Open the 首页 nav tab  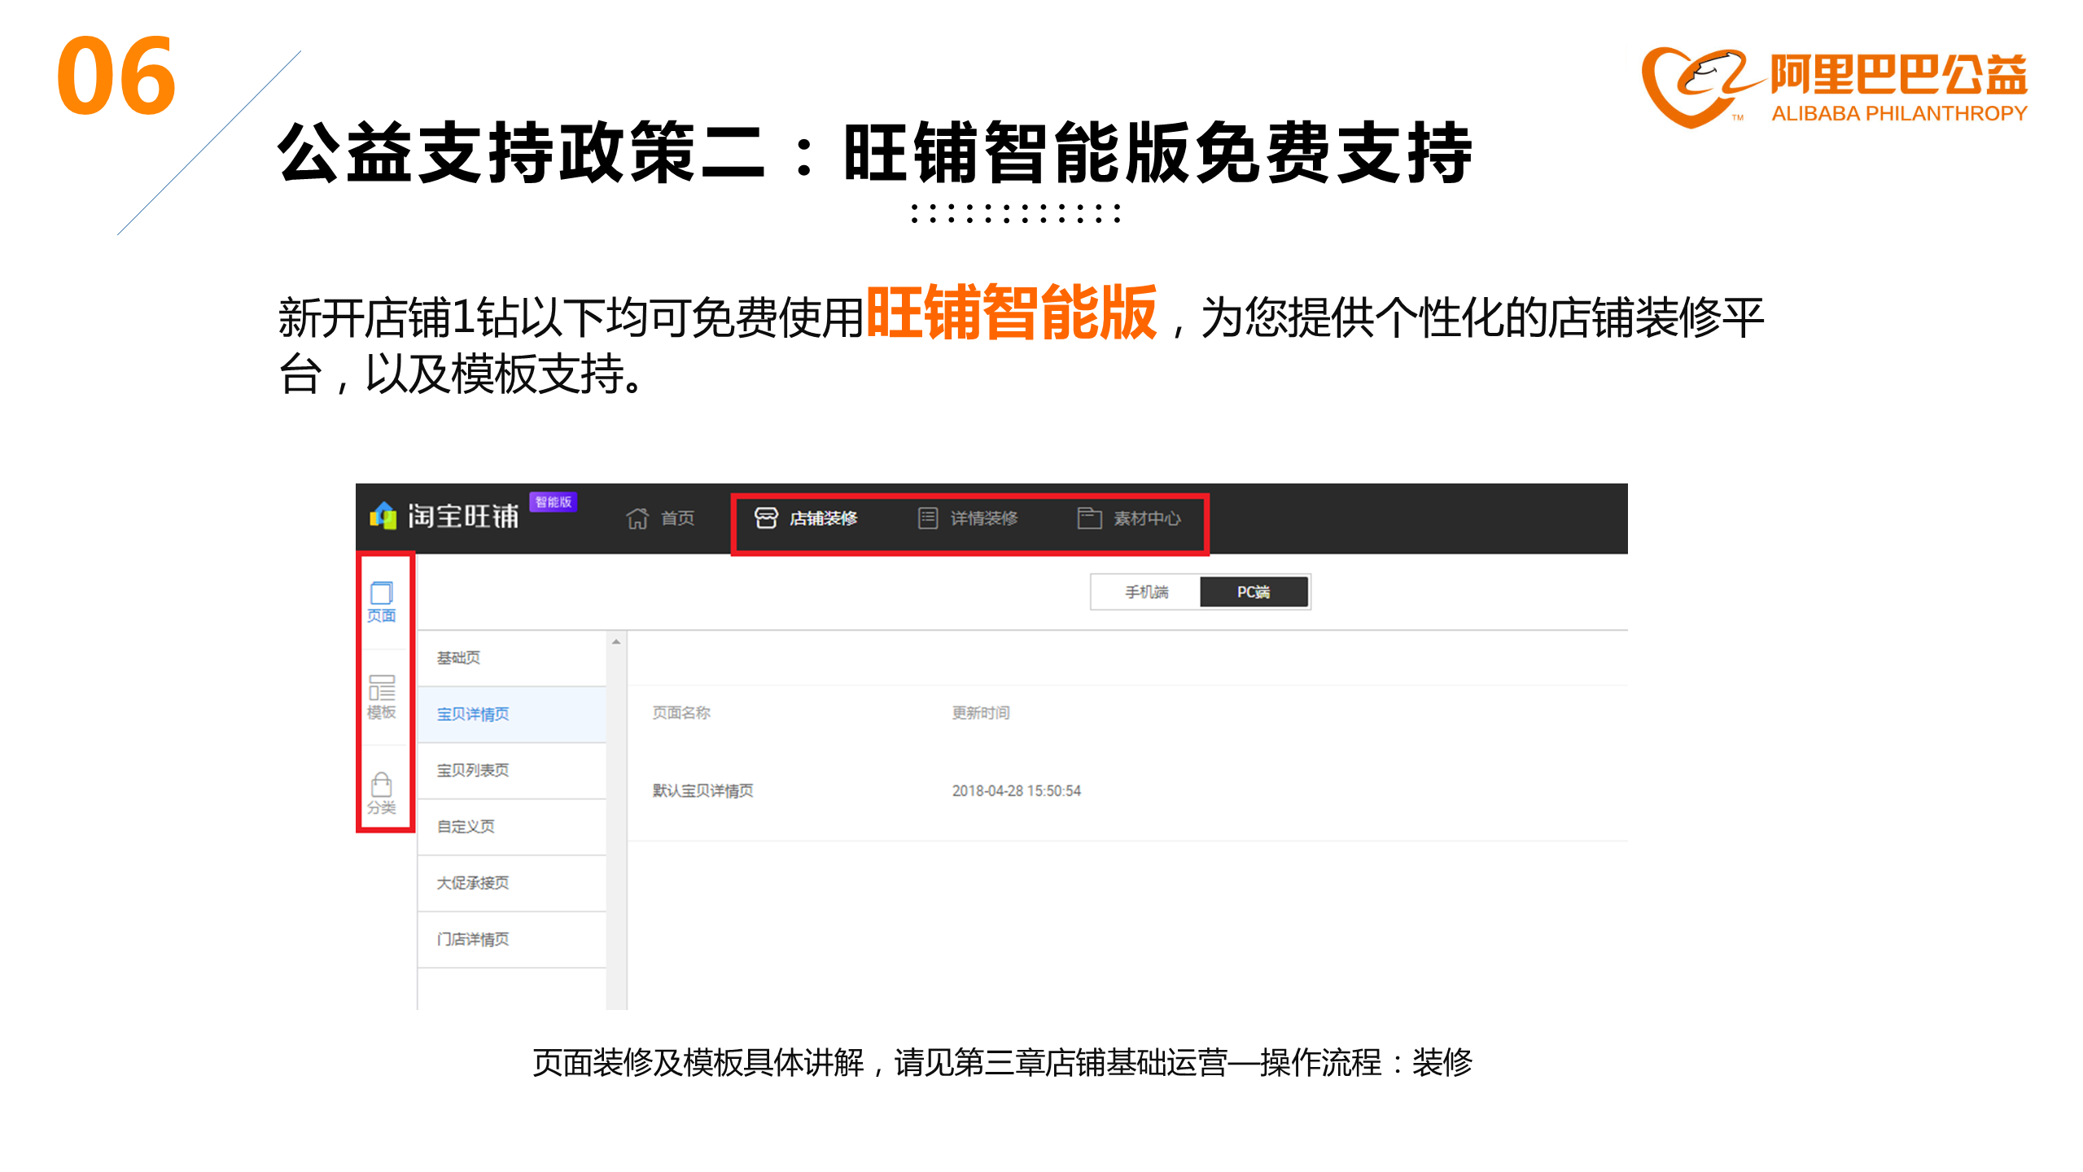click(x=660, y=518)
